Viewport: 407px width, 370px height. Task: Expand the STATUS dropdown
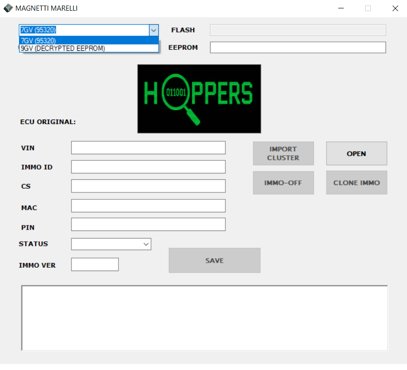pos(146,244)
